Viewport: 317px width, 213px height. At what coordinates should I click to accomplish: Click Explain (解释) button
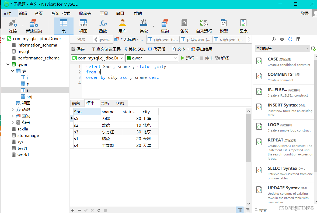tap(222, 58)
